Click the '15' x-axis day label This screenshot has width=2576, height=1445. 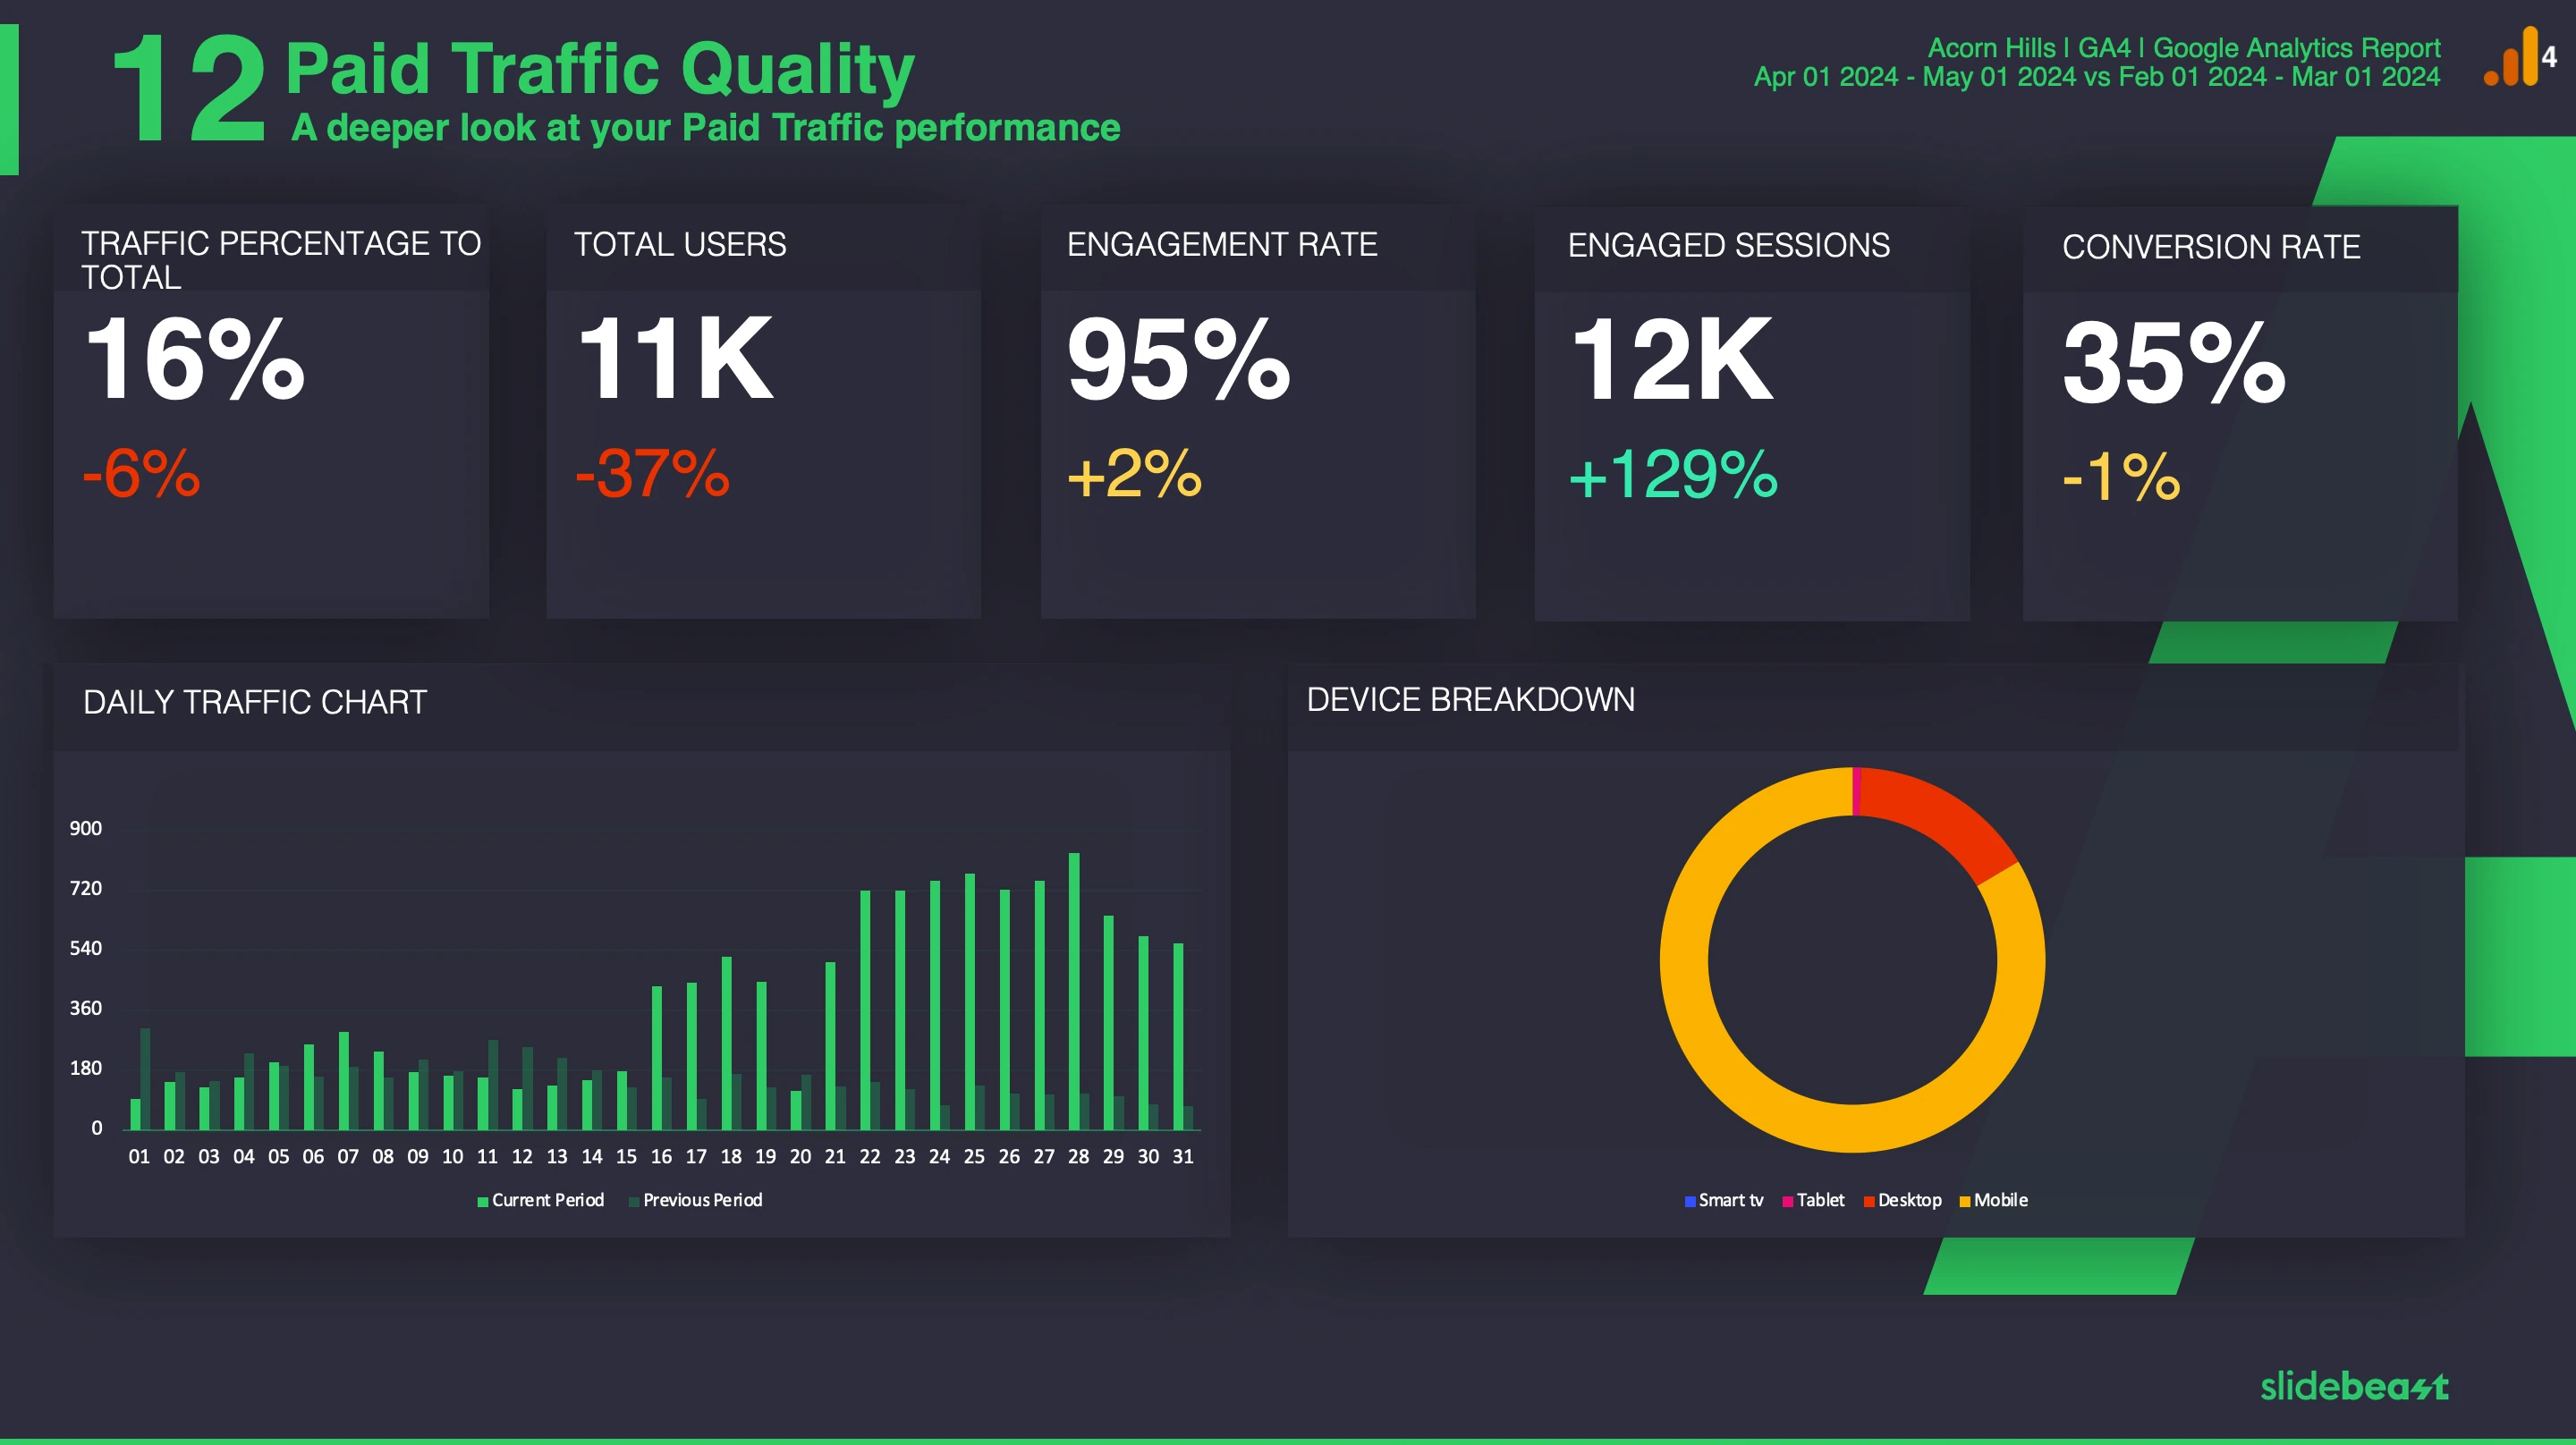(x=626, y=1157)
